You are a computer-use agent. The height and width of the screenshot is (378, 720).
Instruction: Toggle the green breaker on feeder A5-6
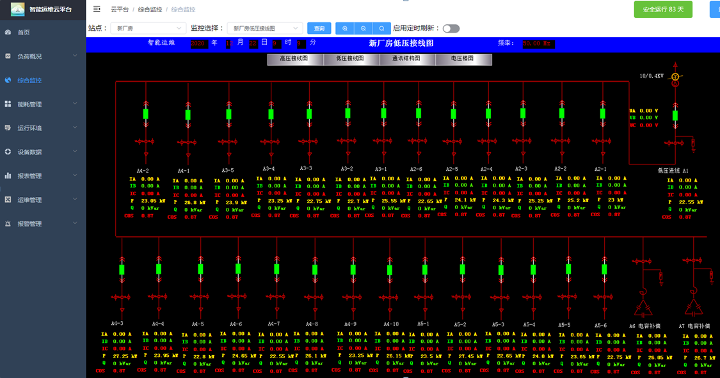coord(603,269)
